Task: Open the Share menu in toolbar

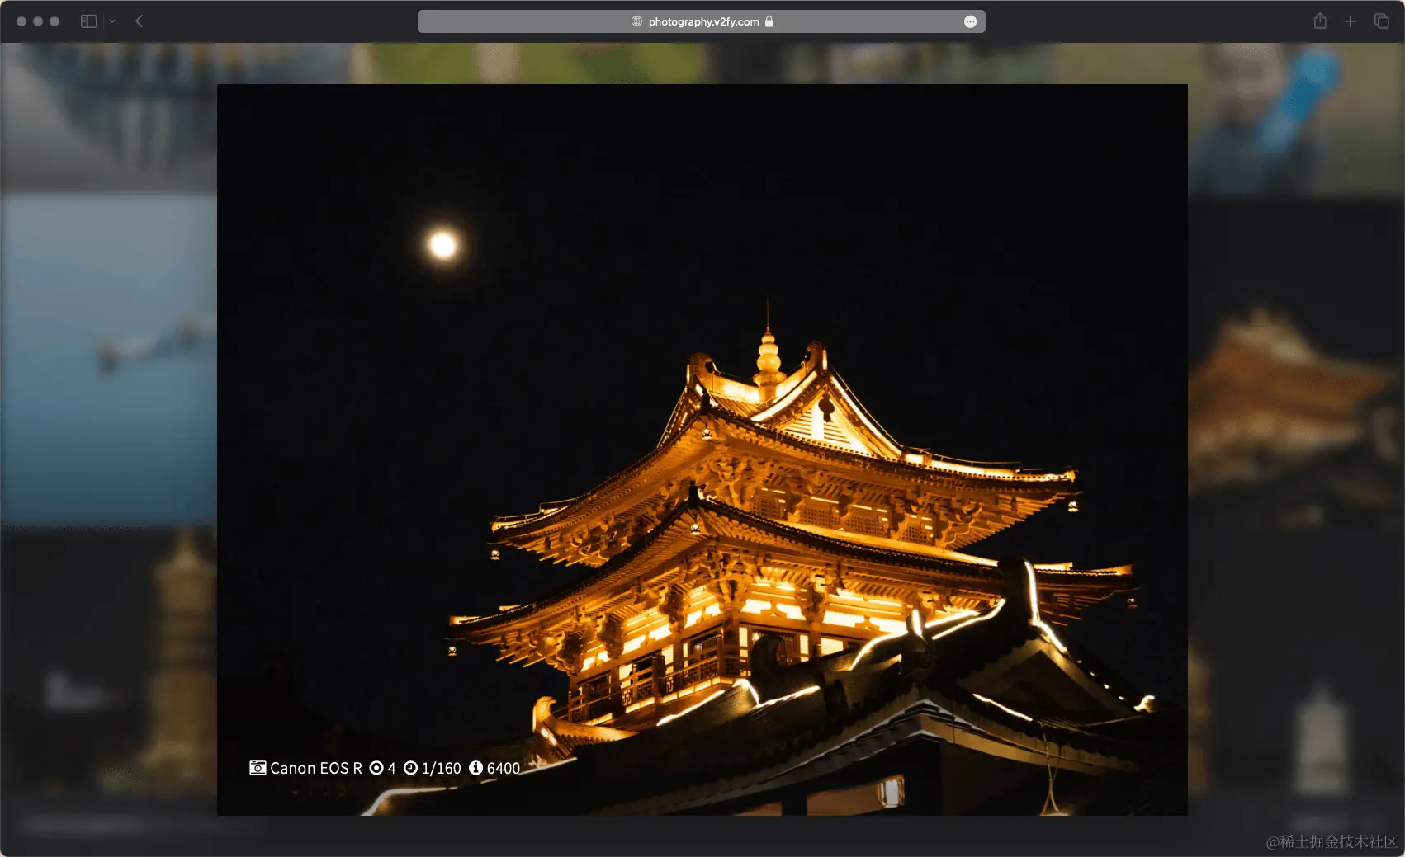Action: coord(1320,21)
